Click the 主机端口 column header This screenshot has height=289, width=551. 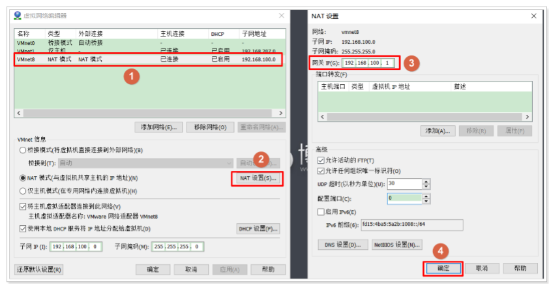click(x=333, y=87)
